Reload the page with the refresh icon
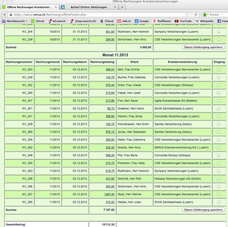This screenshot has width=228, height=227. tap(196, 15)
